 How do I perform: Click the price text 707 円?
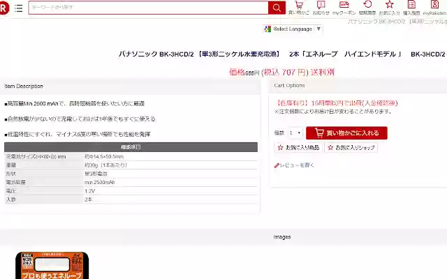click(x=293, y=73)
